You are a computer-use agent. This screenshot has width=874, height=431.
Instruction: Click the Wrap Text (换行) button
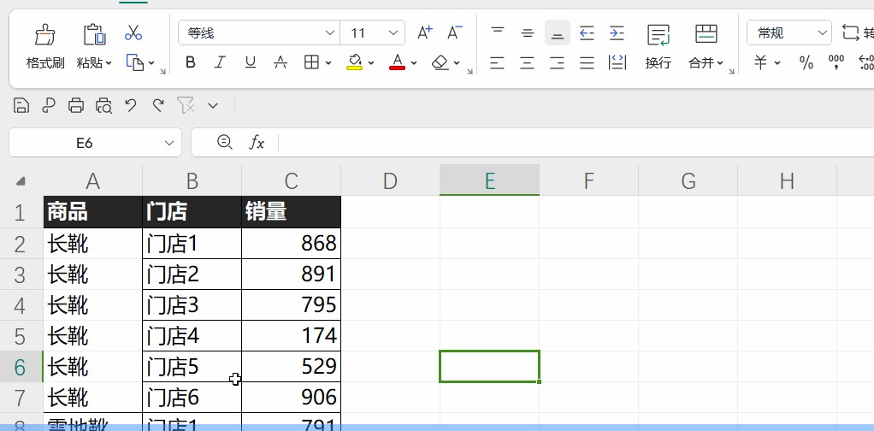tap(658, 47)
